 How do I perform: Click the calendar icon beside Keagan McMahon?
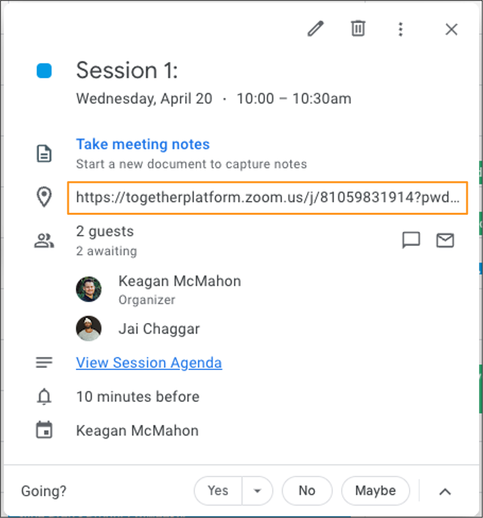(44, 431)
